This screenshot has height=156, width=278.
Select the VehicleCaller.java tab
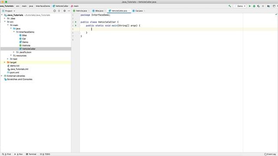(119, 11)
